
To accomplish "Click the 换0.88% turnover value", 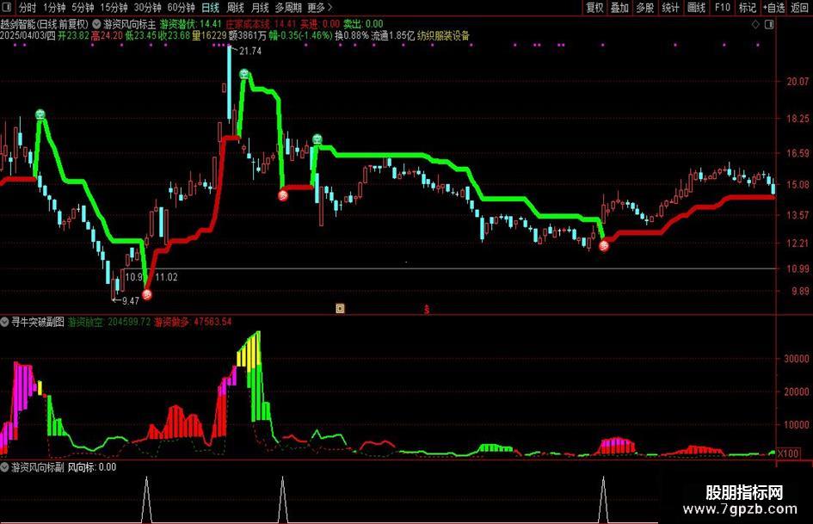I will coord(352,36).
